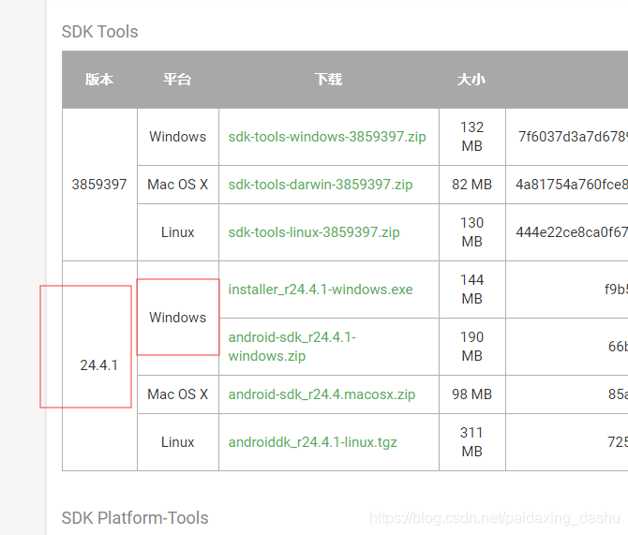This screenshot has height=535, width=628.
Task: Click Windows platform cell in 24.4.1 group
Action: [178, 318]
